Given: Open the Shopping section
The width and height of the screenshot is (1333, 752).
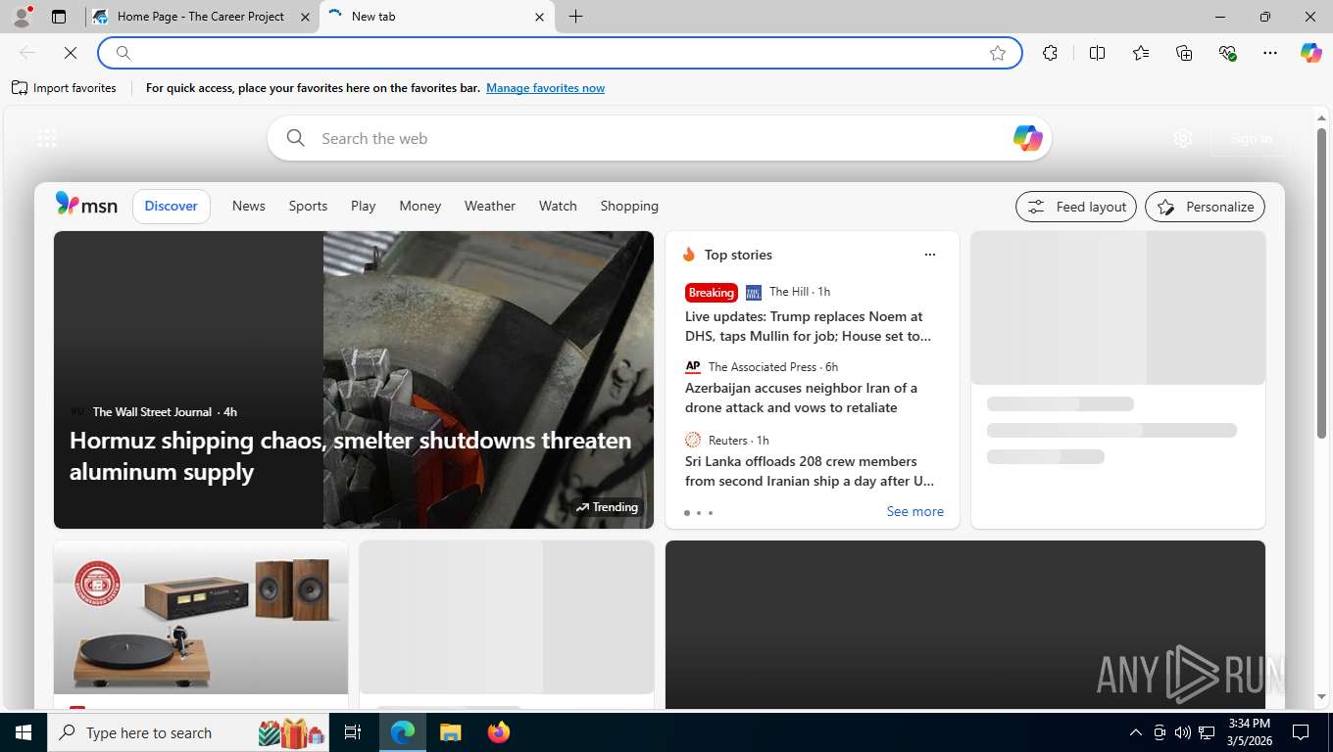Looking at the screenshot, I should pos(629,206).
